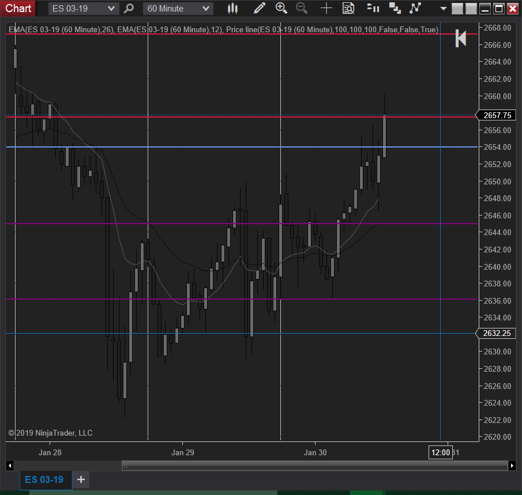The height and width of the screenshot is (495, 522).
Task: Click the instrument search magnifier icon
Action: (129, 8)
